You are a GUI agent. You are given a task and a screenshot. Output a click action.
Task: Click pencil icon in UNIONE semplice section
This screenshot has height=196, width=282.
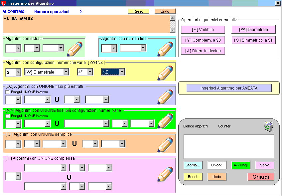[165, 145]
